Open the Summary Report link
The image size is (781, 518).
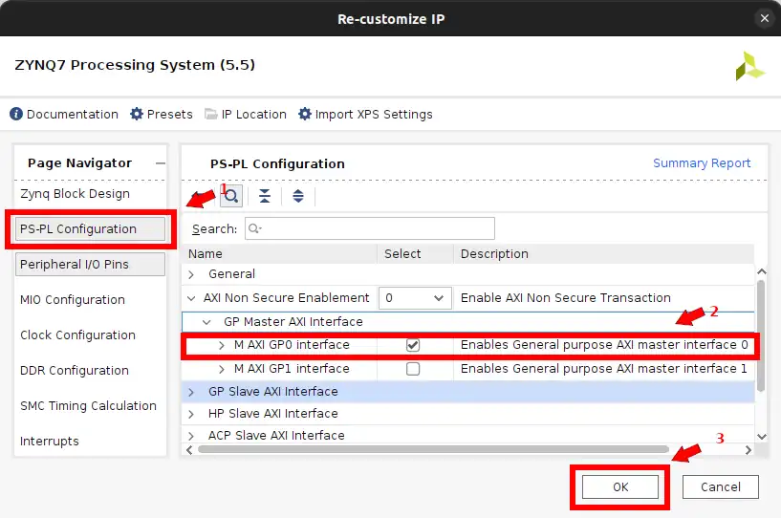click(x=702, y=163)
